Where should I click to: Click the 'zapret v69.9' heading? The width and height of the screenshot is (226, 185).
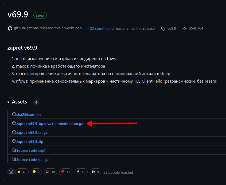[x=22, y=48]
